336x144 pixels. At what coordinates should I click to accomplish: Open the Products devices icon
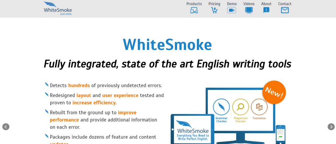coord(194,10)
